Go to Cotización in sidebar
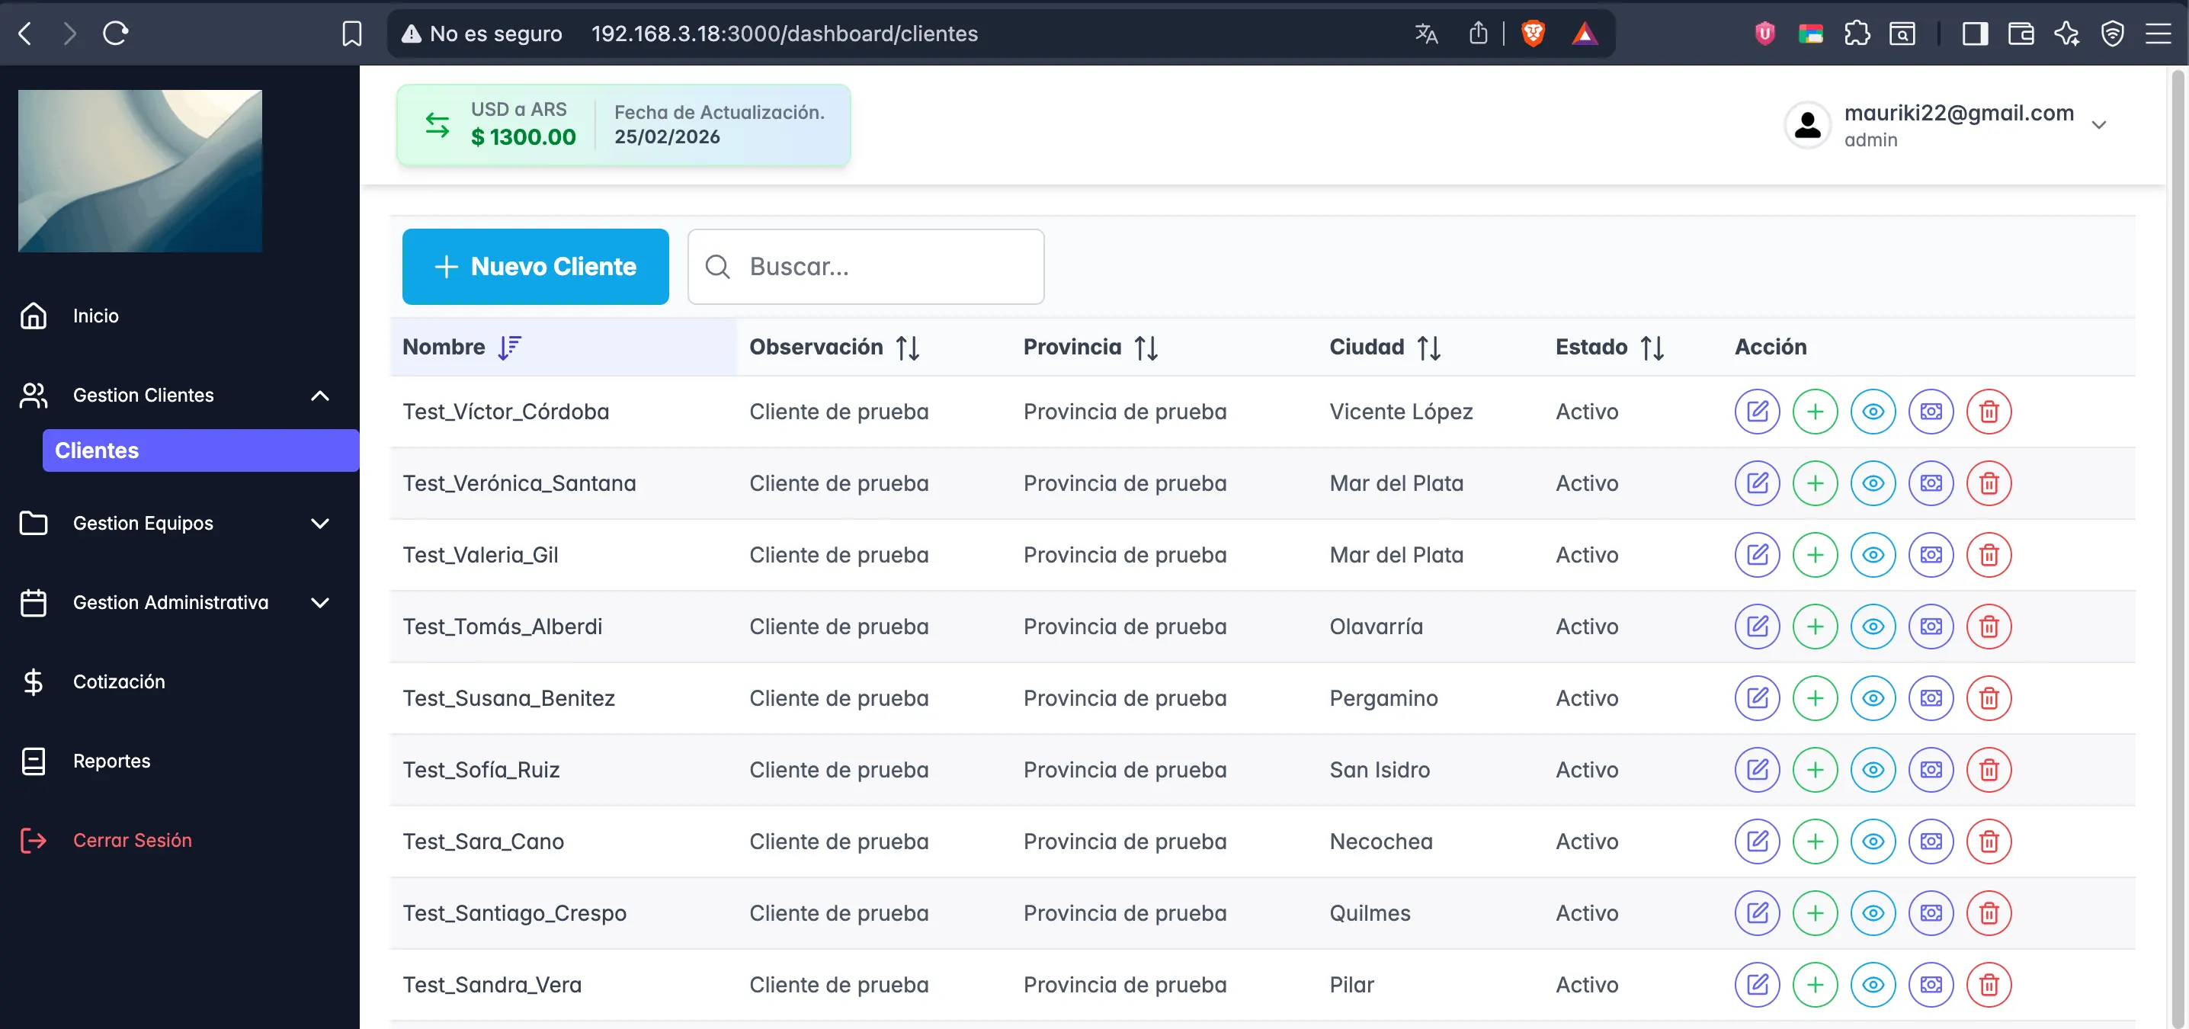 119,681
